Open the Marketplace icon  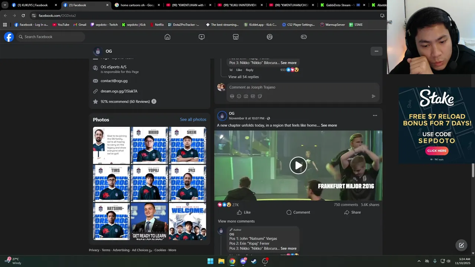[236, 37]
